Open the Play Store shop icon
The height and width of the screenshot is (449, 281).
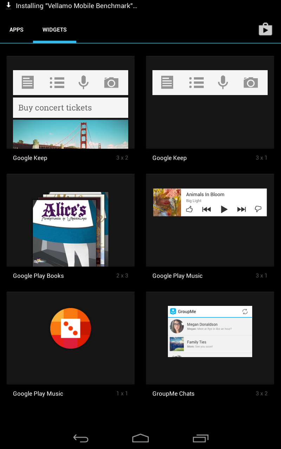(266, 29)
